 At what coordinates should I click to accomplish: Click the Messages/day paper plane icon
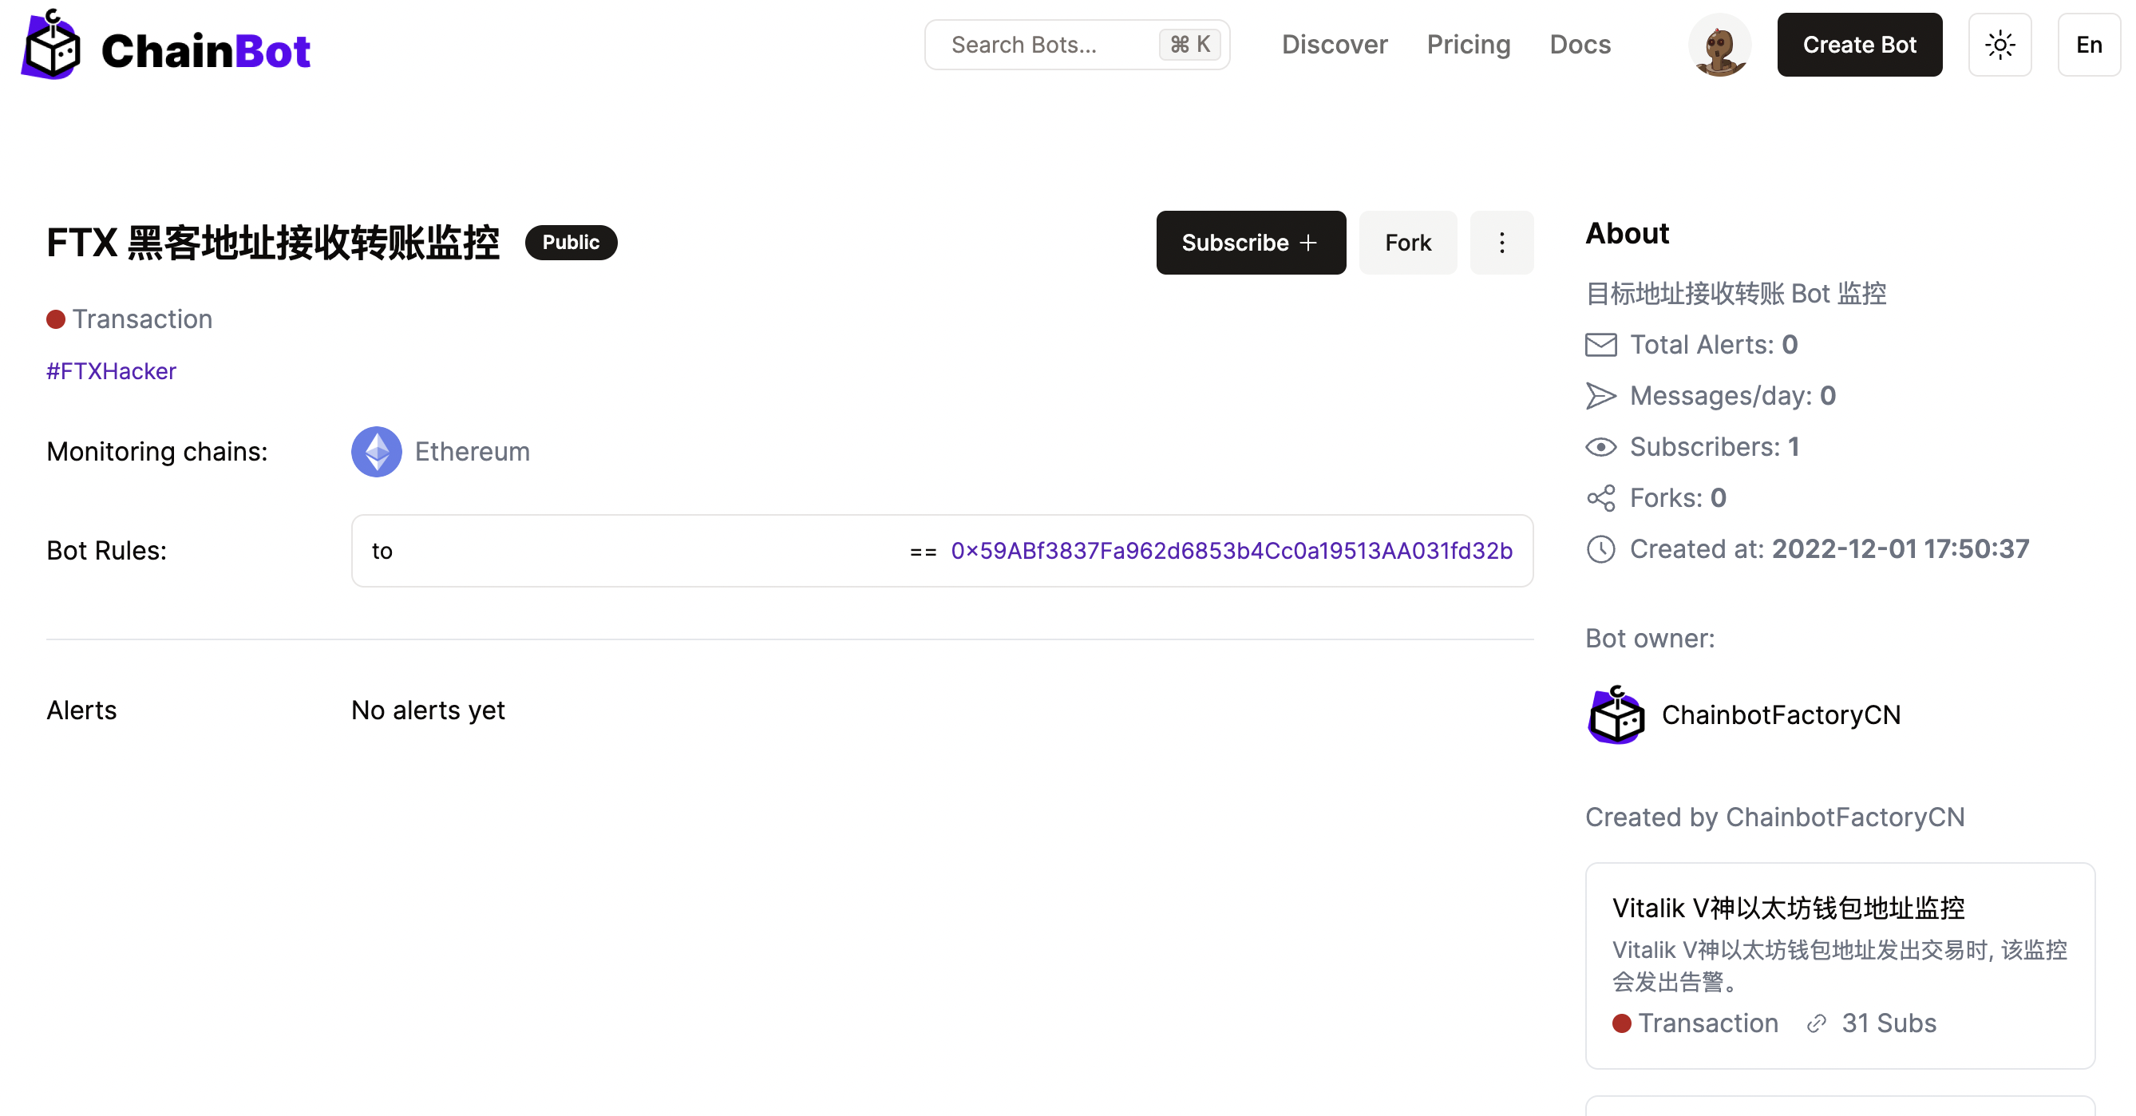1600,396
